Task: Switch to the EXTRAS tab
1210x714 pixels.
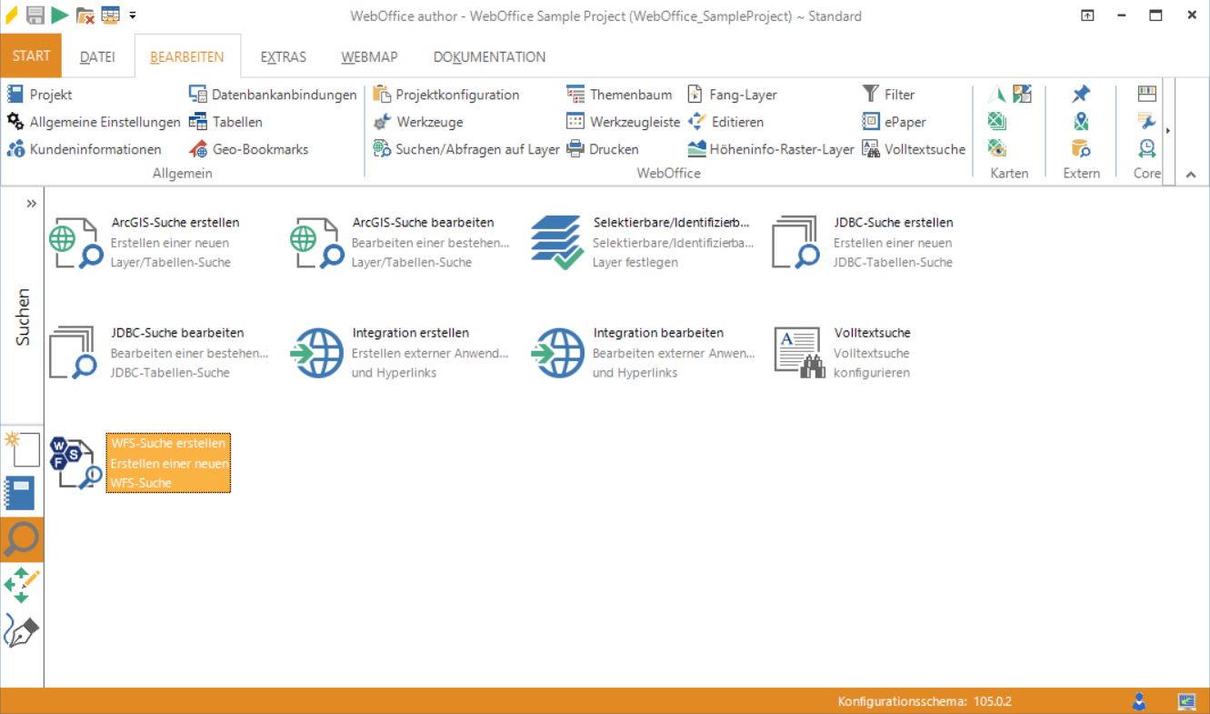Action: pyautogui.click(x=283, y=55)
